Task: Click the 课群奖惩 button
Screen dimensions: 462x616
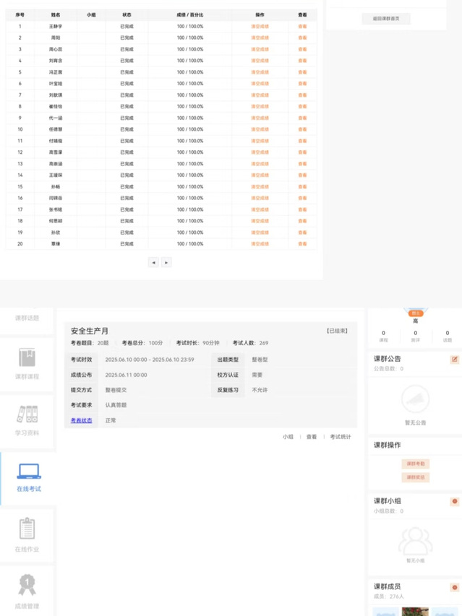Action: point(415,477)
